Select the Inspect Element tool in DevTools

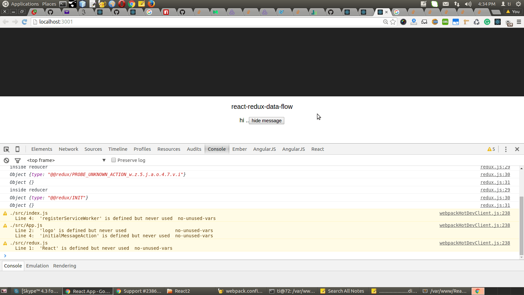pos(6,149)
